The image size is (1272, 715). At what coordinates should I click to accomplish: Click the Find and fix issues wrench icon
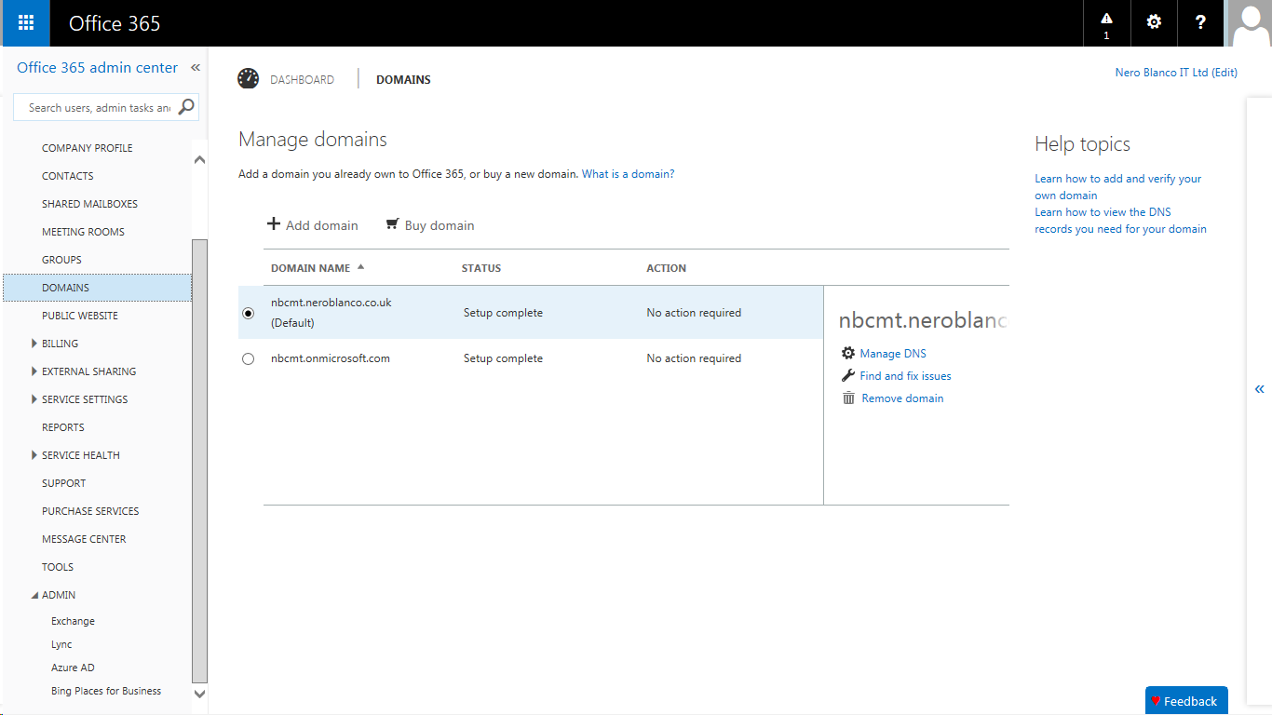pyautogui.click(x=848, y=376)
